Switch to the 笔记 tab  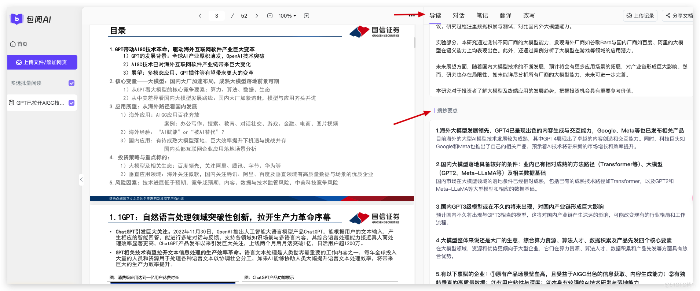click(482, 15)
